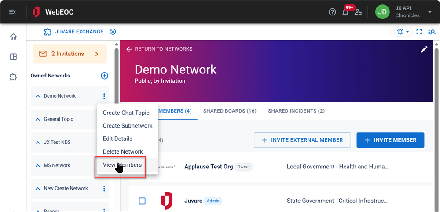Open the search list icon
This screenshot has height=212, width=440.
tap(432, 32)
